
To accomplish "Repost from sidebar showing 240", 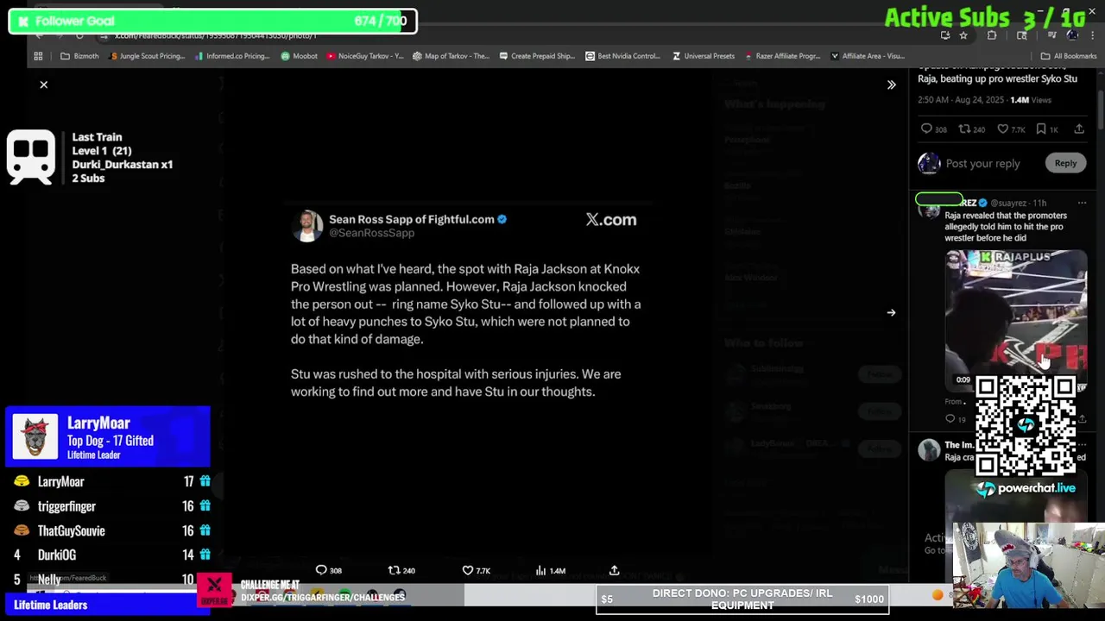I will click(x=964, y=129).
